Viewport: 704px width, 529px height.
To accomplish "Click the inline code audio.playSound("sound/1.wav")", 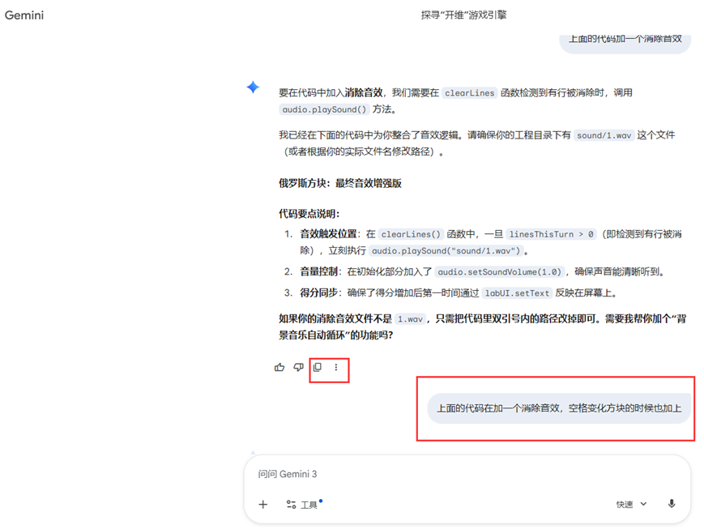I will coord(446,251).
